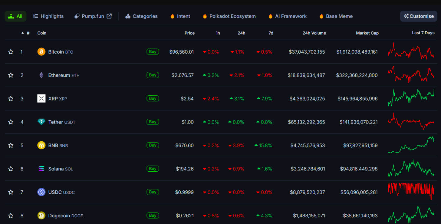Open the Bitcoin BTC coin link
The image size is (441, 224).
pos(61,52)
